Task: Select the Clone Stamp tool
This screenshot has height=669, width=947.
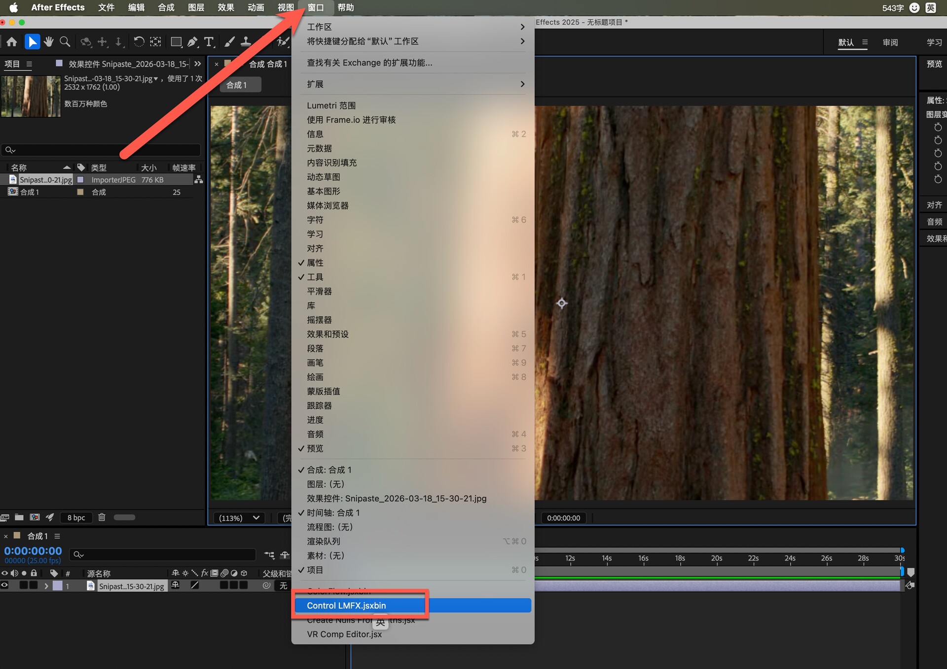Action: tap(246, 42)
